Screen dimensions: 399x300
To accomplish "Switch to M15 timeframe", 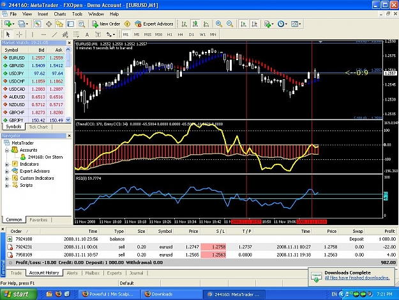I will [x=147, y=35].
